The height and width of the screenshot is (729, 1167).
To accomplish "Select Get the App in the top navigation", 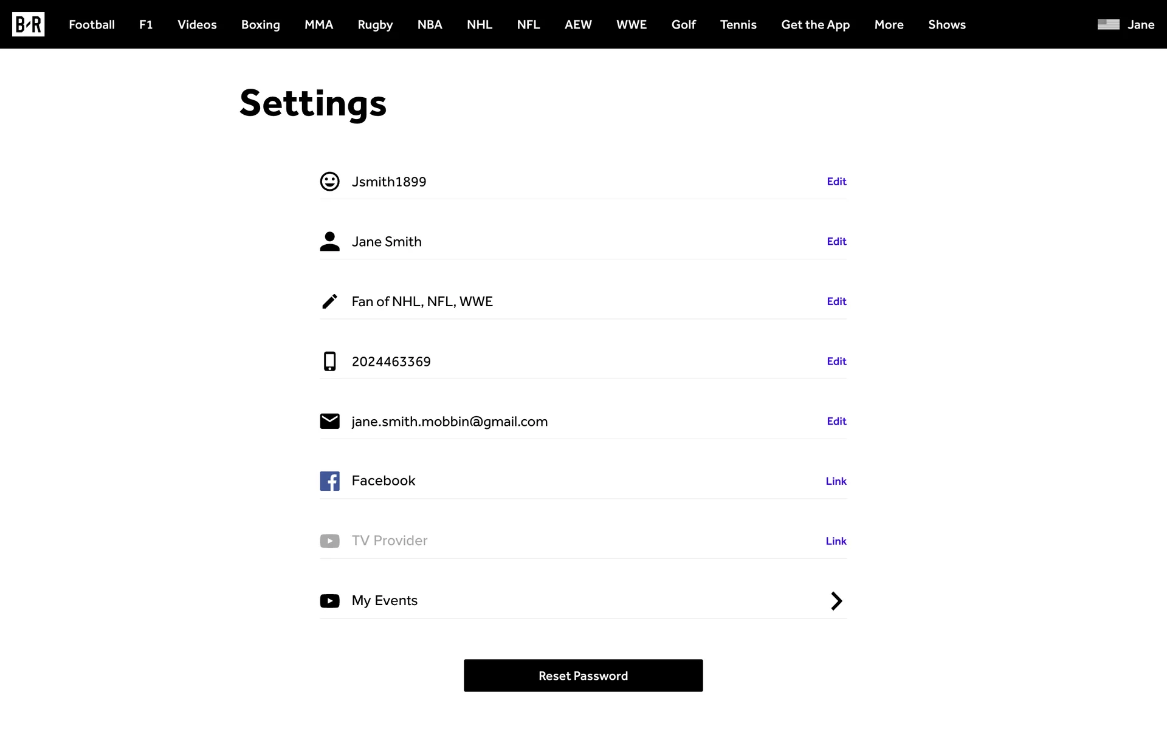I will click(815, 25).
